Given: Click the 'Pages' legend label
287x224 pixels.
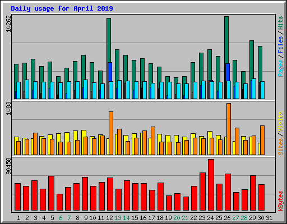Looking at the screenshot, I should 280,68.
